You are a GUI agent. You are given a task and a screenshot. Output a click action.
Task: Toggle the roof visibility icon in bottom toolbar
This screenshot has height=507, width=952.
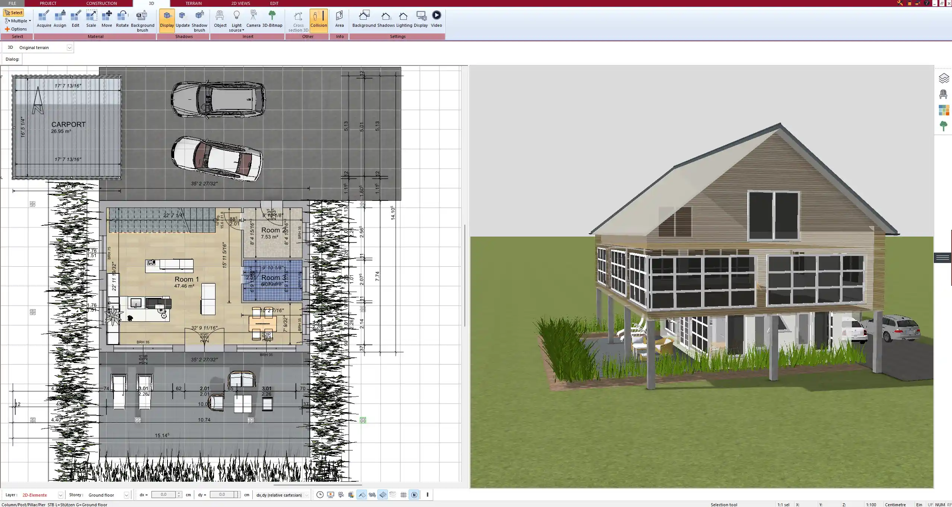coord(362,495)
